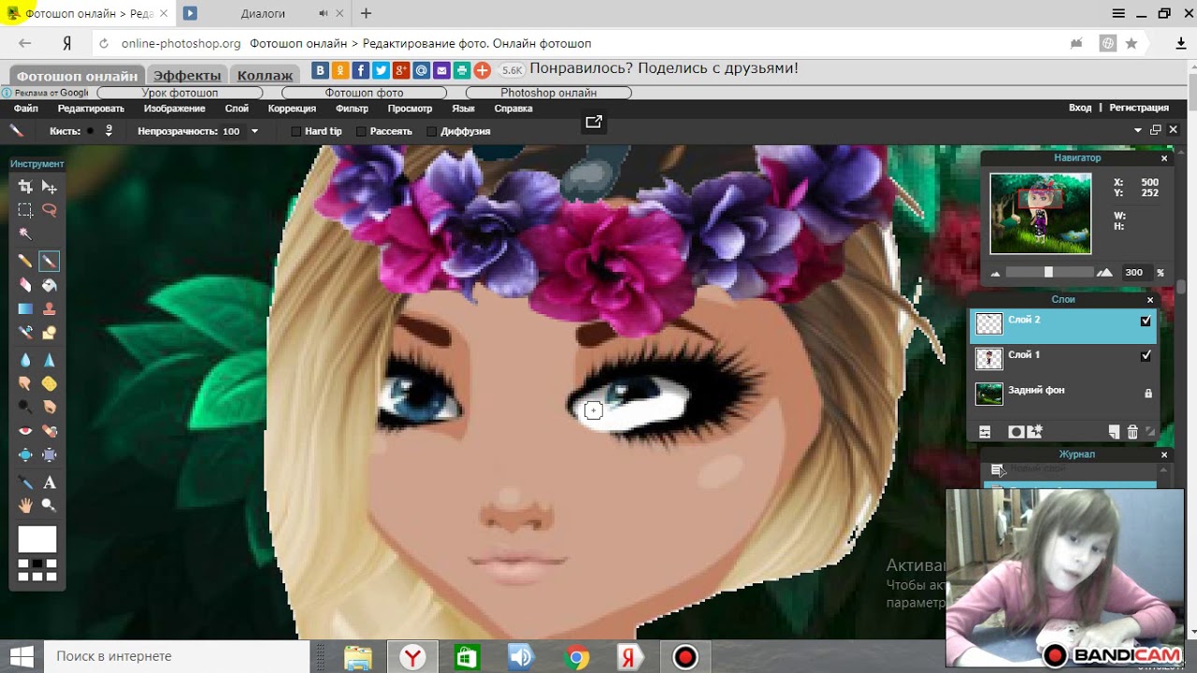Toggle visibility of Слой 2

[x=1146, y=321]
